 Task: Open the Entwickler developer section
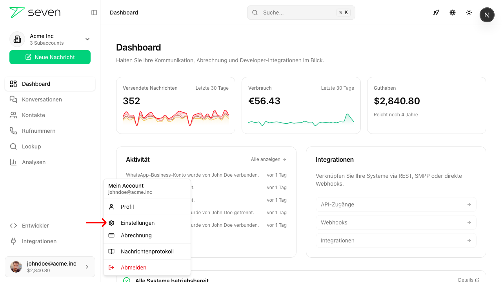point(35,226)
